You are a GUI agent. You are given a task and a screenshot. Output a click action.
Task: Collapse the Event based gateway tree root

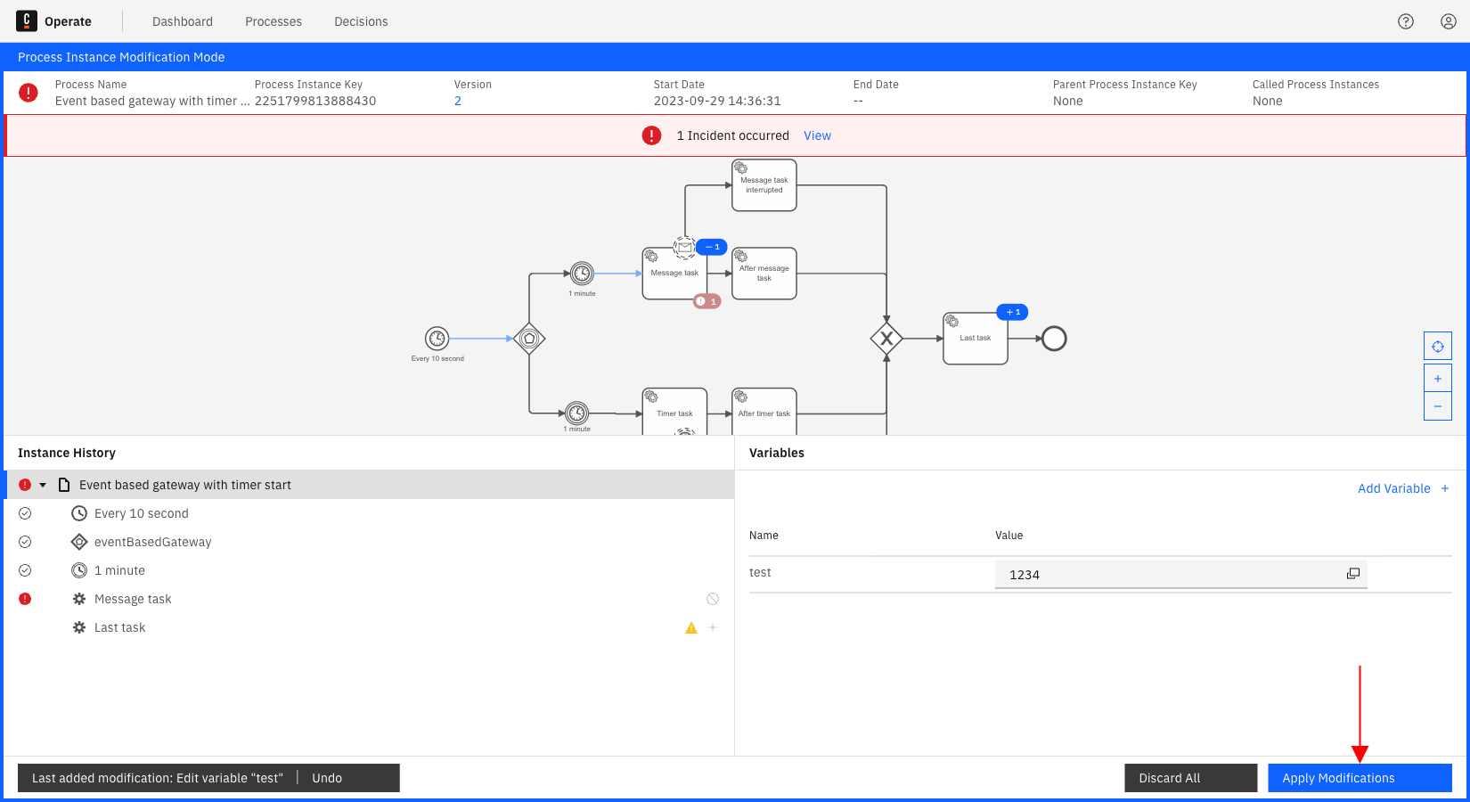pos(43,485)
